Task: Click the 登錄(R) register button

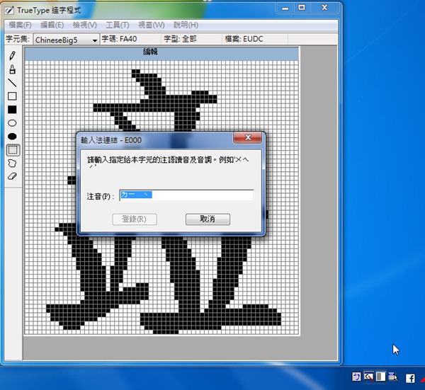Action: point(134,219)
